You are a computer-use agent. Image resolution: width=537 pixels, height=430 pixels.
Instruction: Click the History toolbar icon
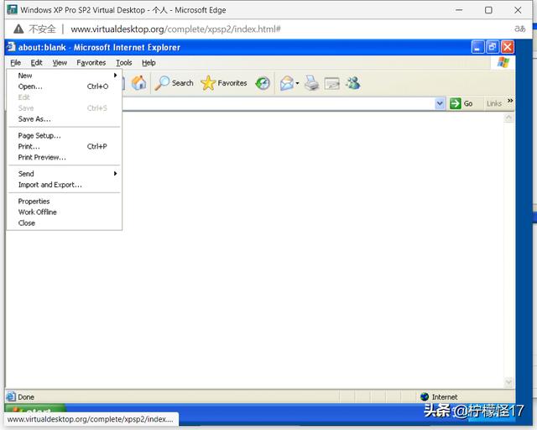point(263,83)
